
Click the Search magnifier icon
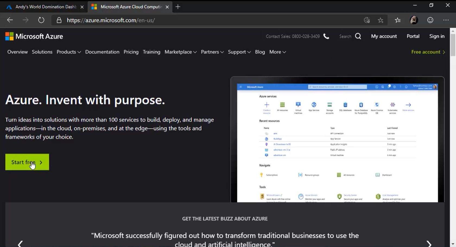(358, 36)
